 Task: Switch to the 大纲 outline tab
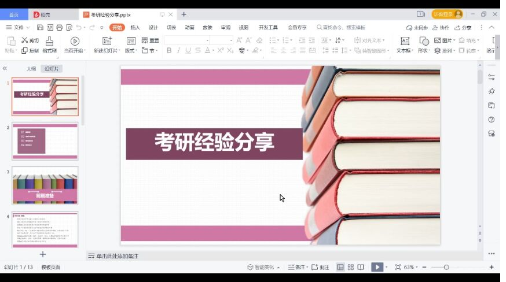[x=31, y=69]
